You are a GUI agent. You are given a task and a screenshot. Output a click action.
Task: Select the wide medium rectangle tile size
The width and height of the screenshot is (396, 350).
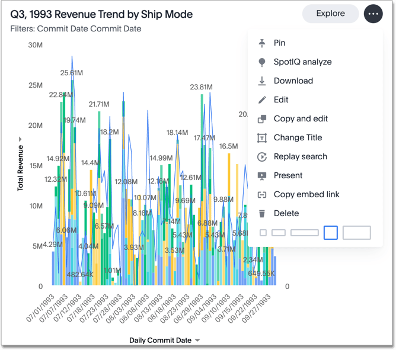[305, 233]
